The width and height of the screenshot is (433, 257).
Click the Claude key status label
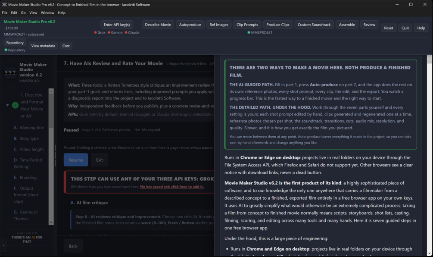point(134,32)
